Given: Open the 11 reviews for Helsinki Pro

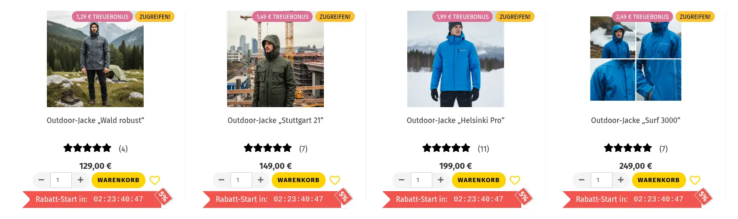Looking at the screenshot, I should click(483, 149).
